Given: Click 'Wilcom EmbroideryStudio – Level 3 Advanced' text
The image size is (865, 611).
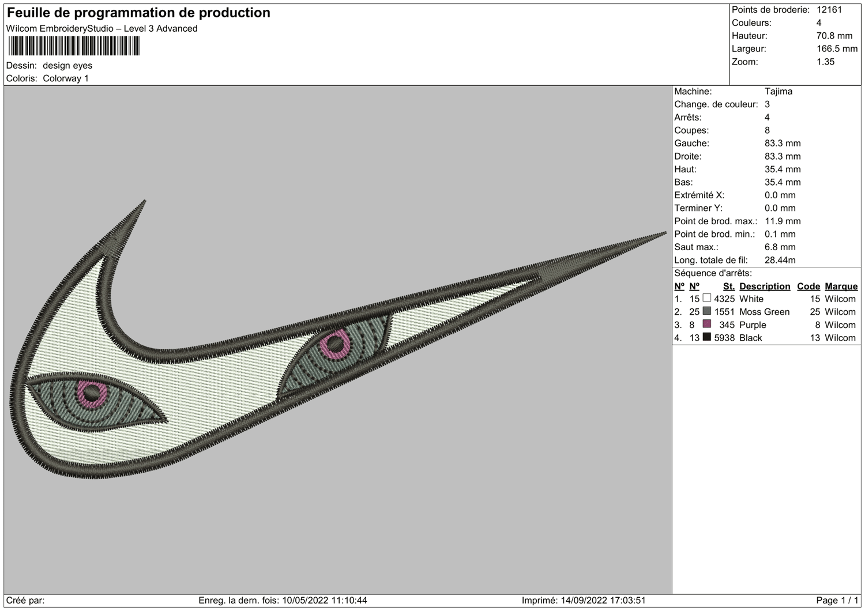Looking at the screenshot, I should tap(102, 29).
